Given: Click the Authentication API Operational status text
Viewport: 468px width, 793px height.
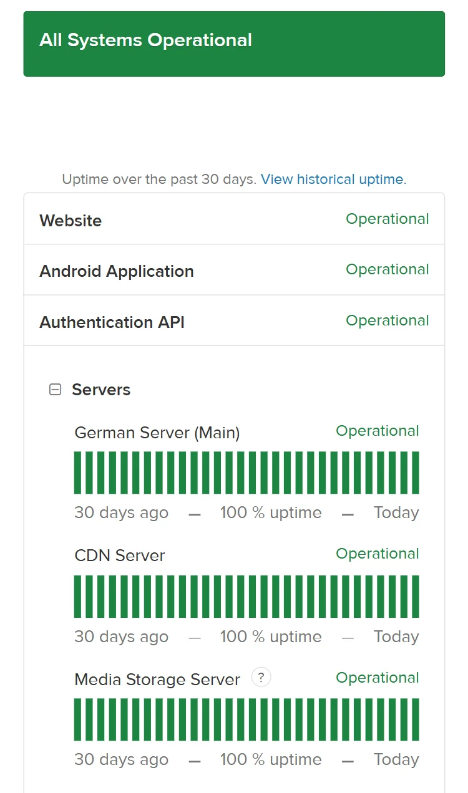Looking at the screenshot, I should 388,320.
